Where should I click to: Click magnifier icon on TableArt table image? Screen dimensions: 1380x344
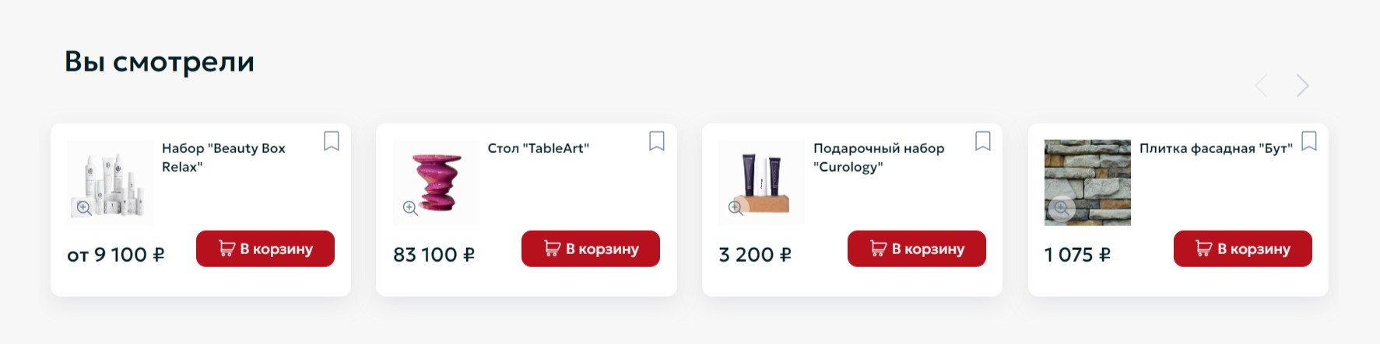coord(410,207)
